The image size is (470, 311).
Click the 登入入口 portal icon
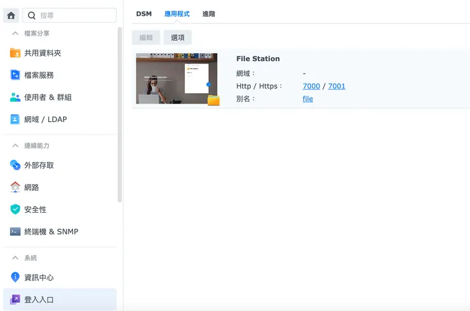pos(15,300)
